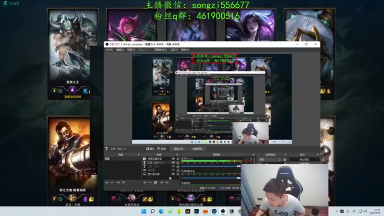Move scene up using the up arrow in 场景 panel
This screenshot has width=384, height=216.
point(118,182)
